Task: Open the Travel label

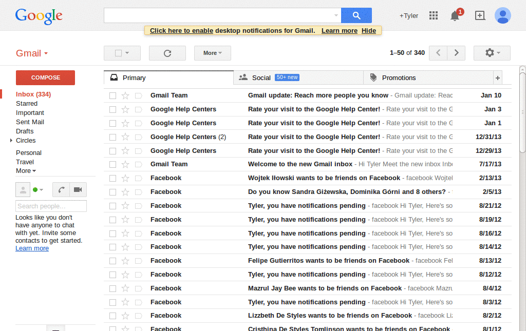Action: [x=25, y=162]
